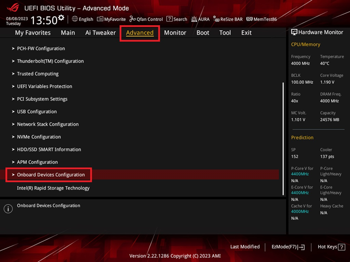Change language from English
This screenshot has height=262, width=350.
tap(86, 19)
